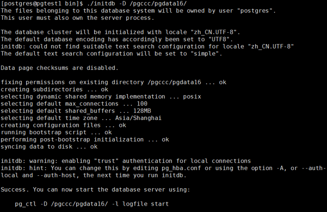Click the "syncing data to disk ... ok" line
This screenshot has height=212, width=327.
49,147
